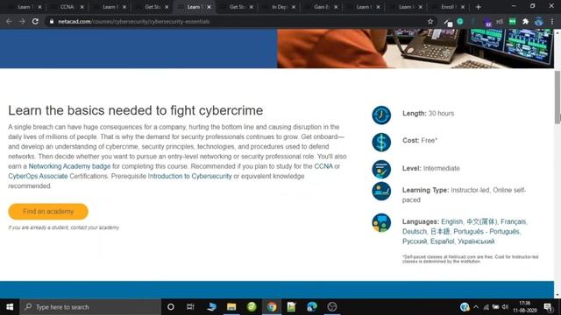Switch to Chrome on the taskbar
The width and height of the screenshot is (561, 315).
click(x=272, y=307)
